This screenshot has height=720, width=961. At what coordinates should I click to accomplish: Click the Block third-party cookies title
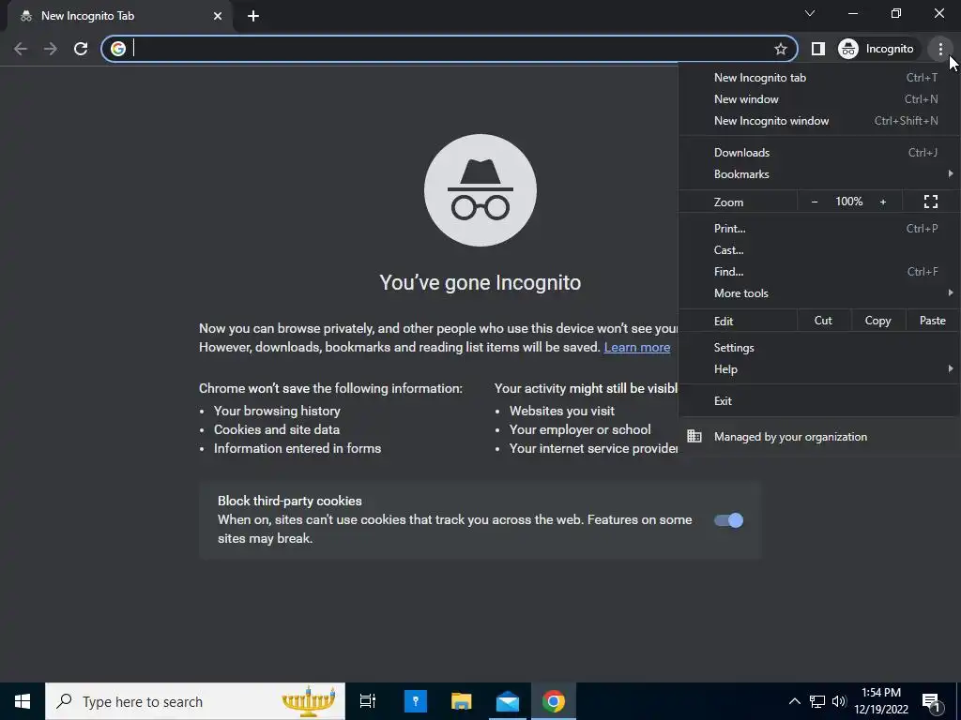pos(290,501)
